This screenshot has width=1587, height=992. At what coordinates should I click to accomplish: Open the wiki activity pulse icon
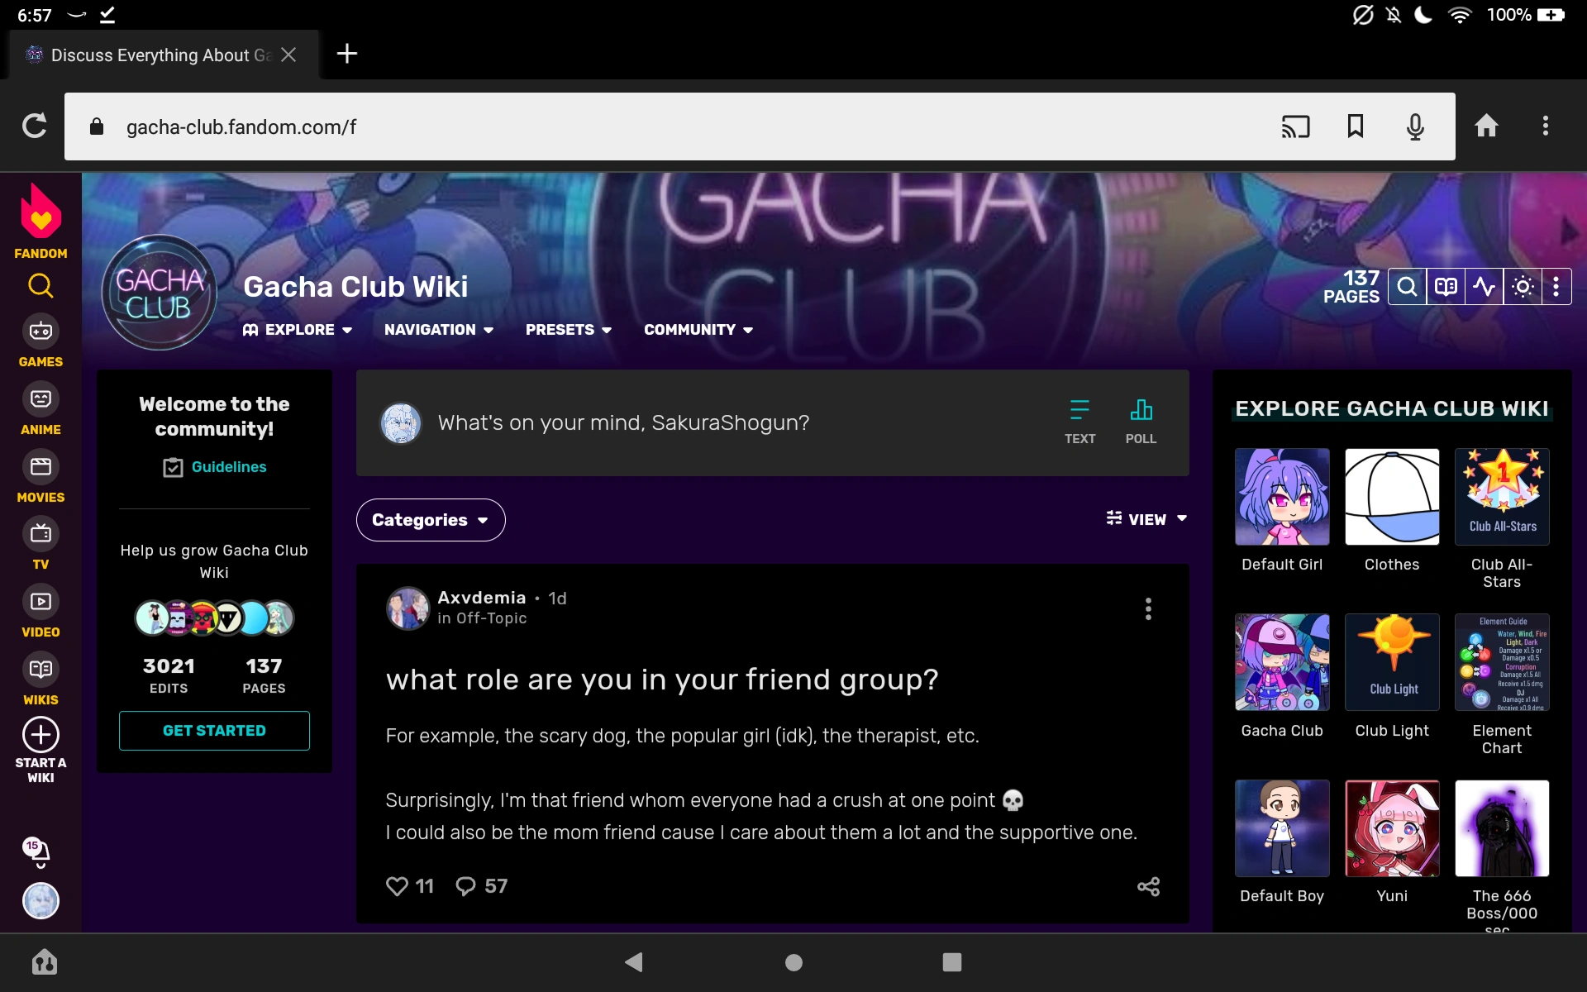pos(1484,287)
